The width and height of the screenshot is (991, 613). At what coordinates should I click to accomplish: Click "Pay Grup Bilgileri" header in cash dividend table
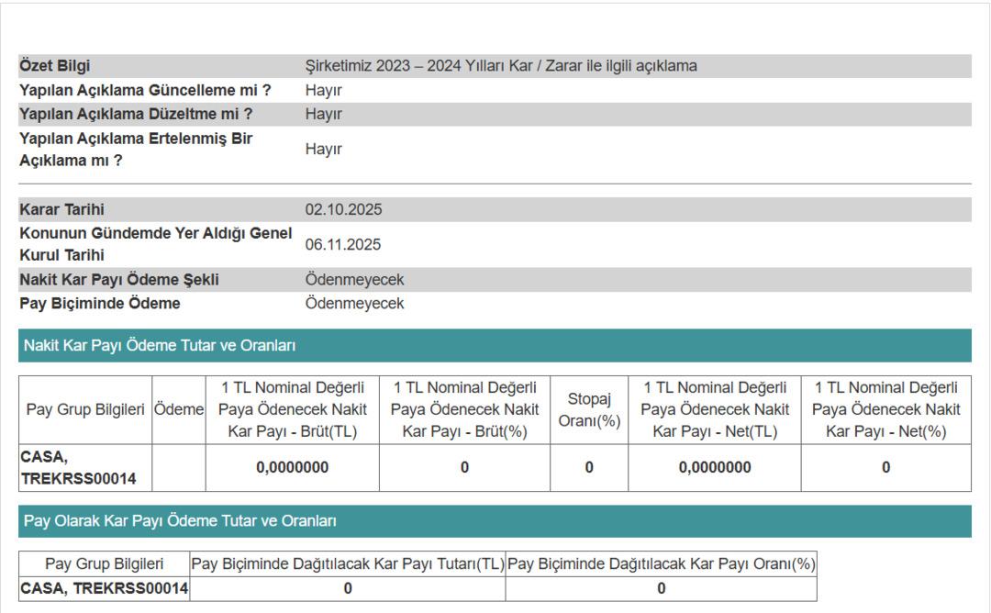point(85,409)
